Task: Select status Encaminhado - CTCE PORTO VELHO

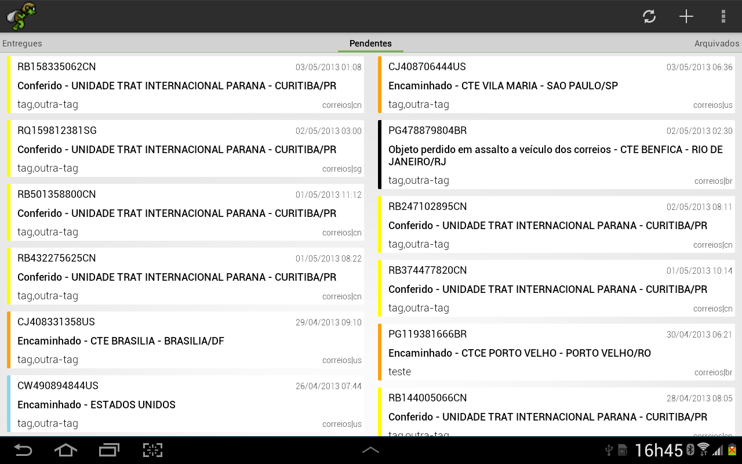Action: coord(519,353)
